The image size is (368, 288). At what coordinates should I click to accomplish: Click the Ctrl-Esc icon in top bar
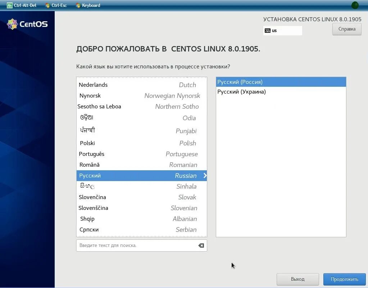coord(47,5)
